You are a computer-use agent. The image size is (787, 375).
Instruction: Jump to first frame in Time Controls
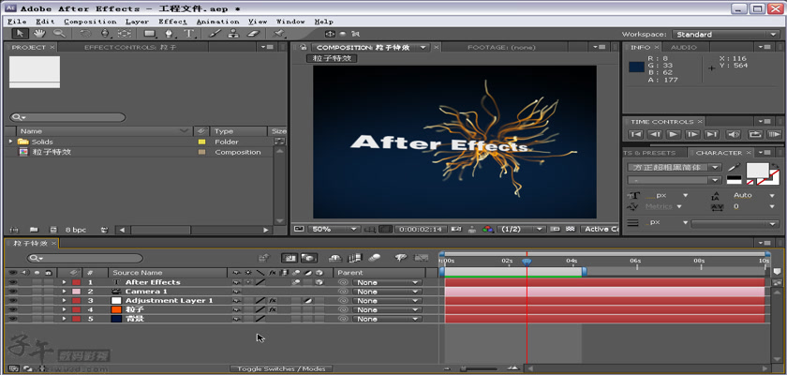635,135
